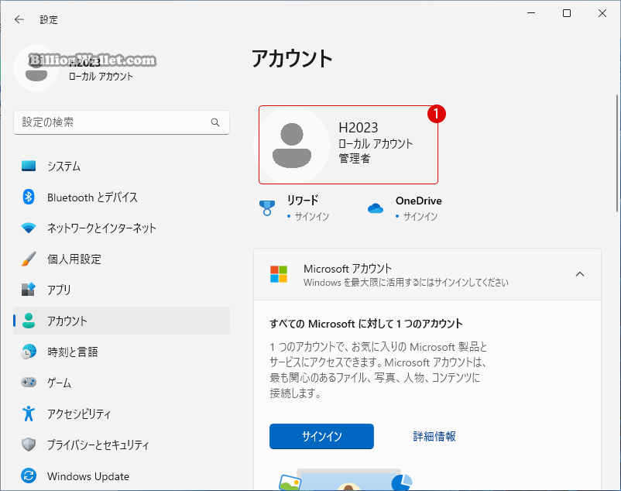Click サインイン under OneDrive

(x=420, y=217)
